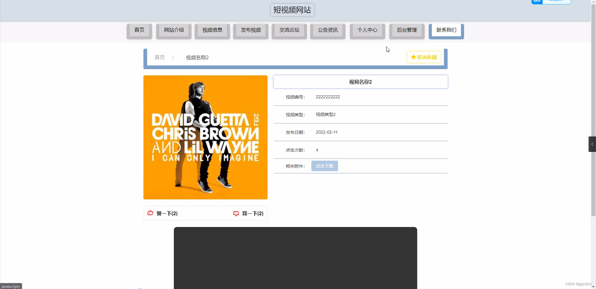The image size is (596, 289).
Task: Click the thumbs-down dislike icon
Action: pos(236,214)
